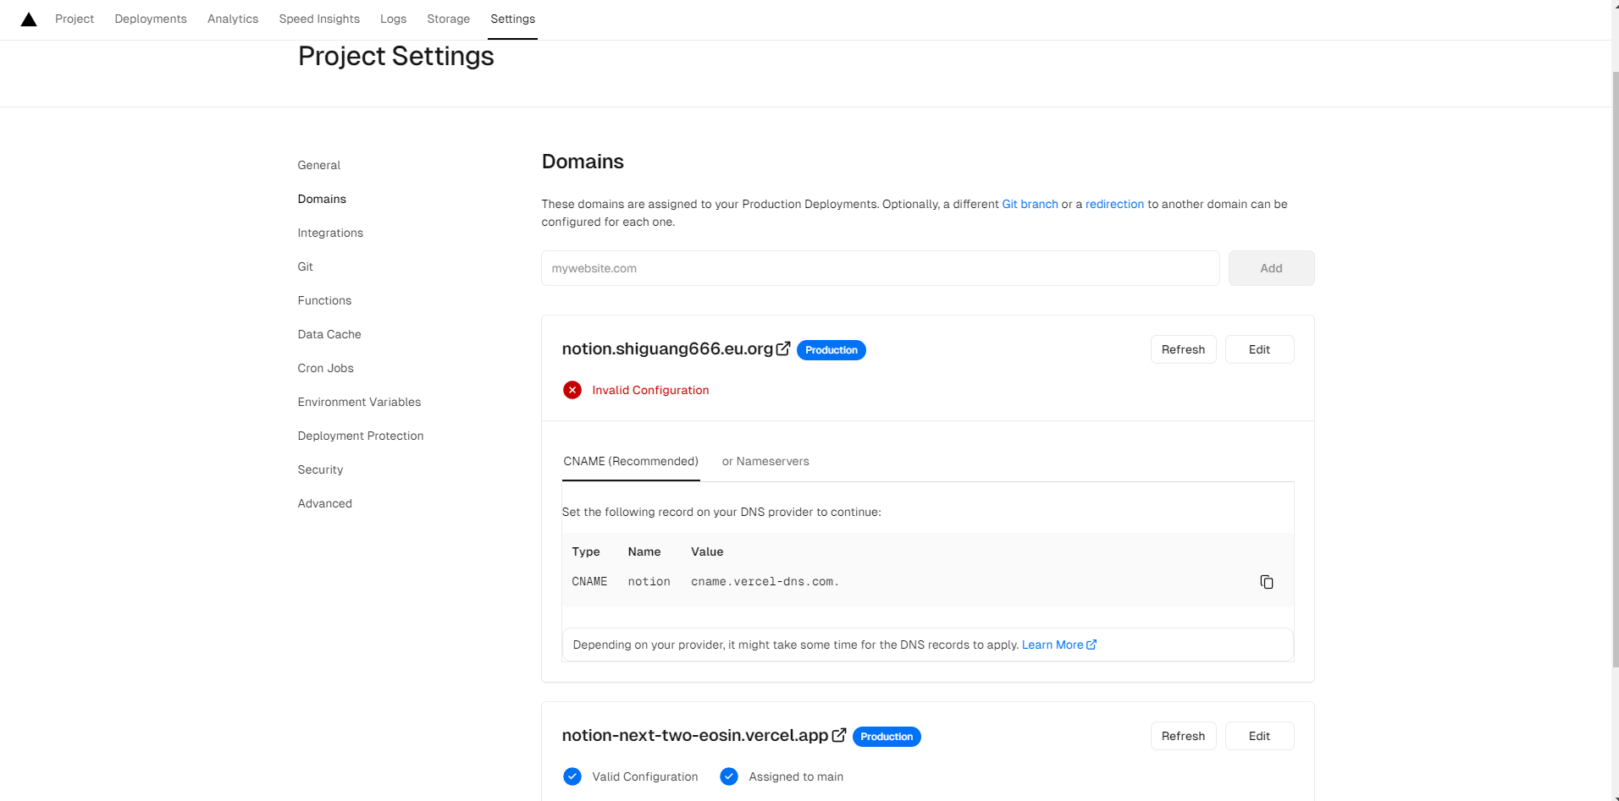Click the Invalid Configuration status text
1619x801 pixels.
[x=650, y=390]
